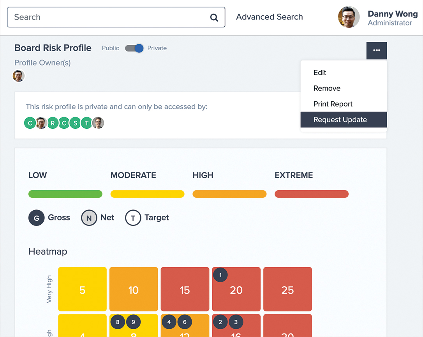The height and width of the screenshot is (337, 423).
Task: Select risk marker 8 on the heatmap
Action: [118, 322]
